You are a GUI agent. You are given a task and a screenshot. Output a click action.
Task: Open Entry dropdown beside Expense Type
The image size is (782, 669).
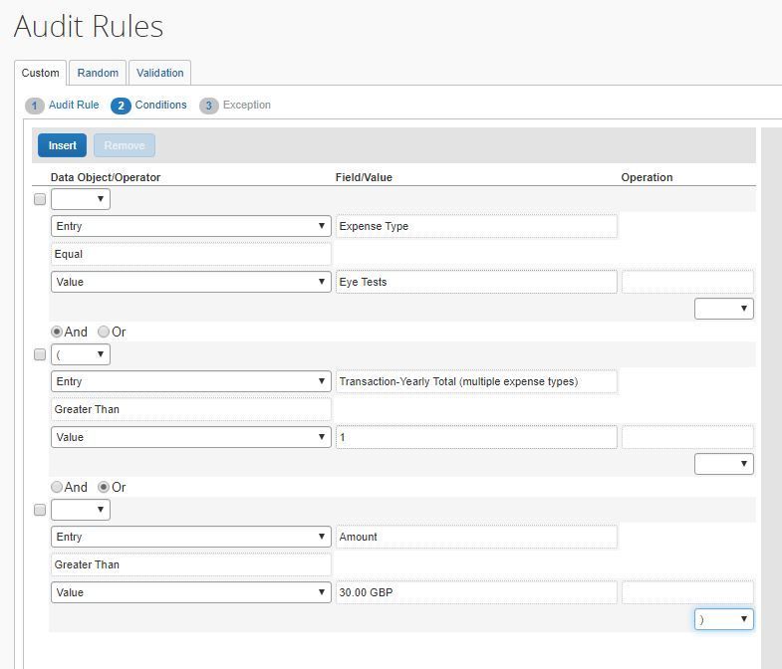coord(191,226)
